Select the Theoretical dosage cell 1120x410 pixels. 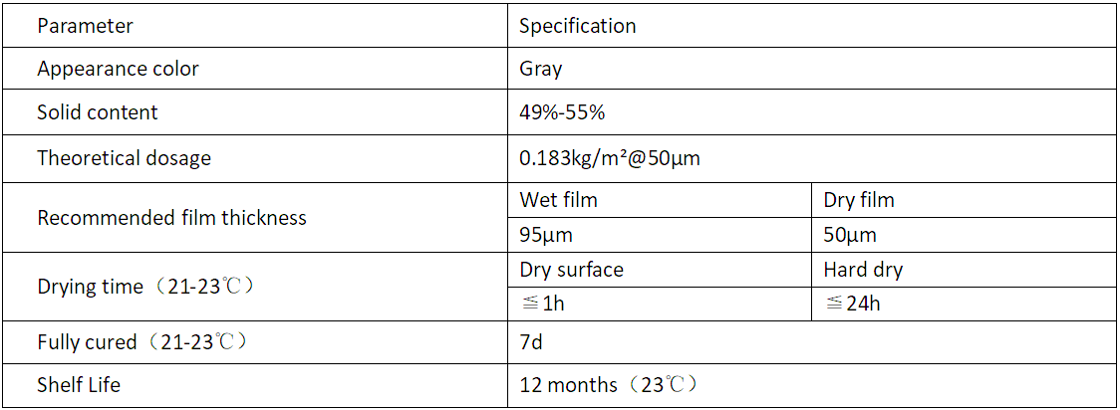(x=254, y=157)
